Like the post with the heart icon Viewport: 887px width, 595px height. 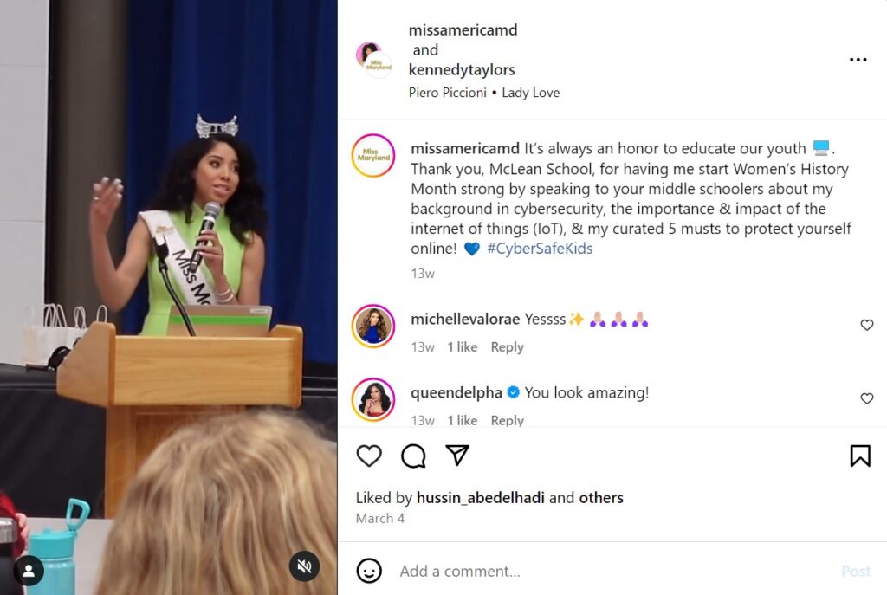point(369,456)
